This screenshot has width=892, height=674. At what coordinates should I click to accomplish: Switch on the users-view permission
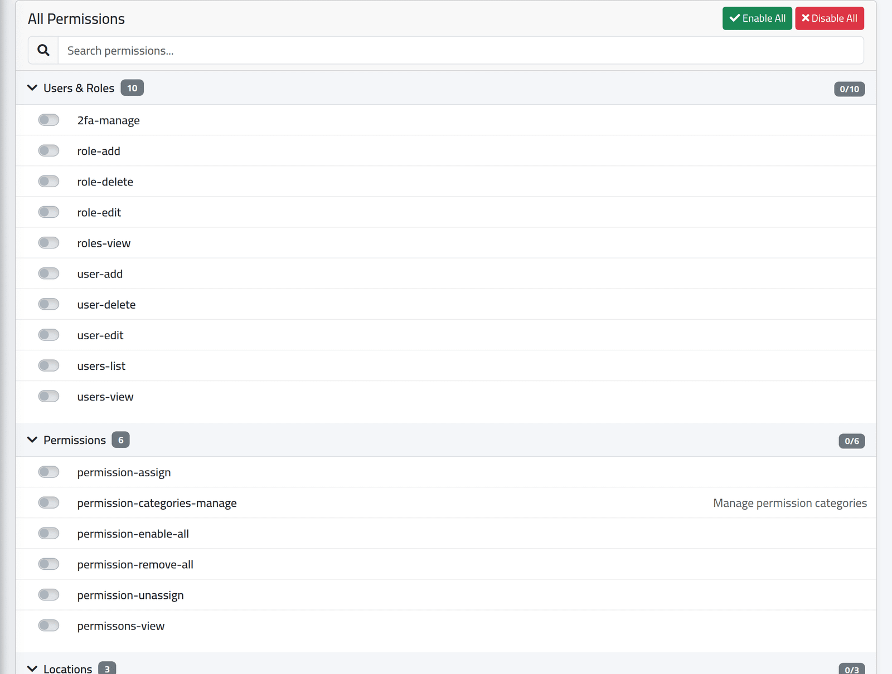click(49, 396)
